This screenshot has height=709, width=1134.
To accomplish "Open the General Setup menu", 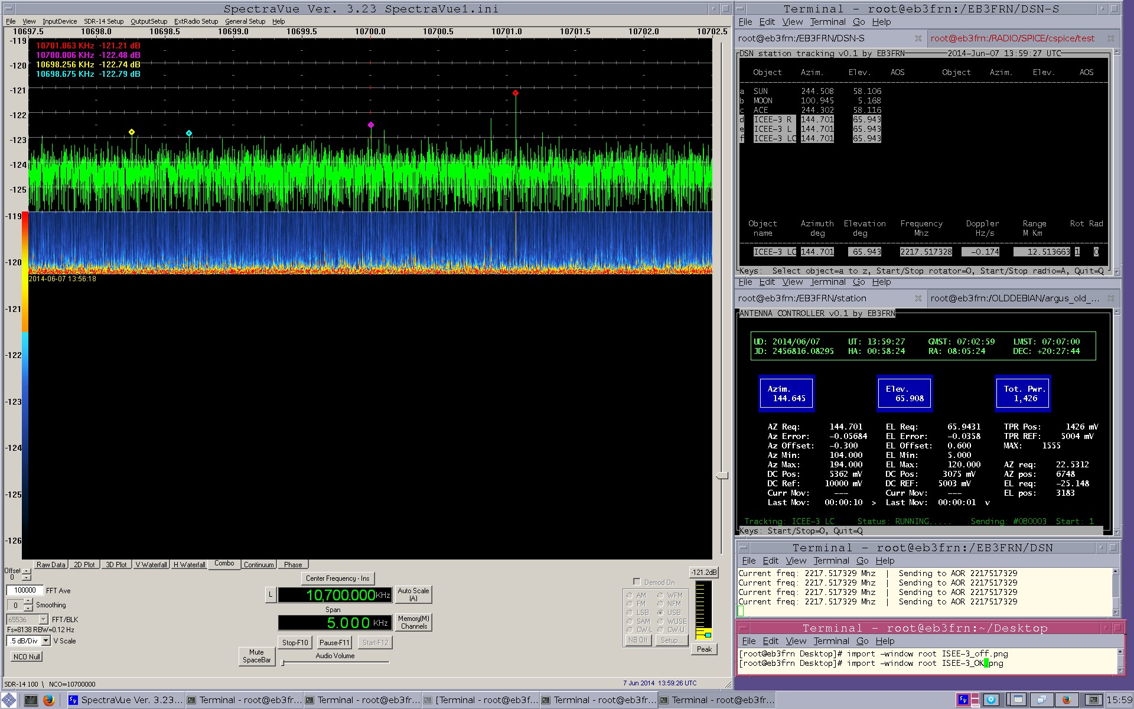I will pyautogui.click(x=245, y=21).
